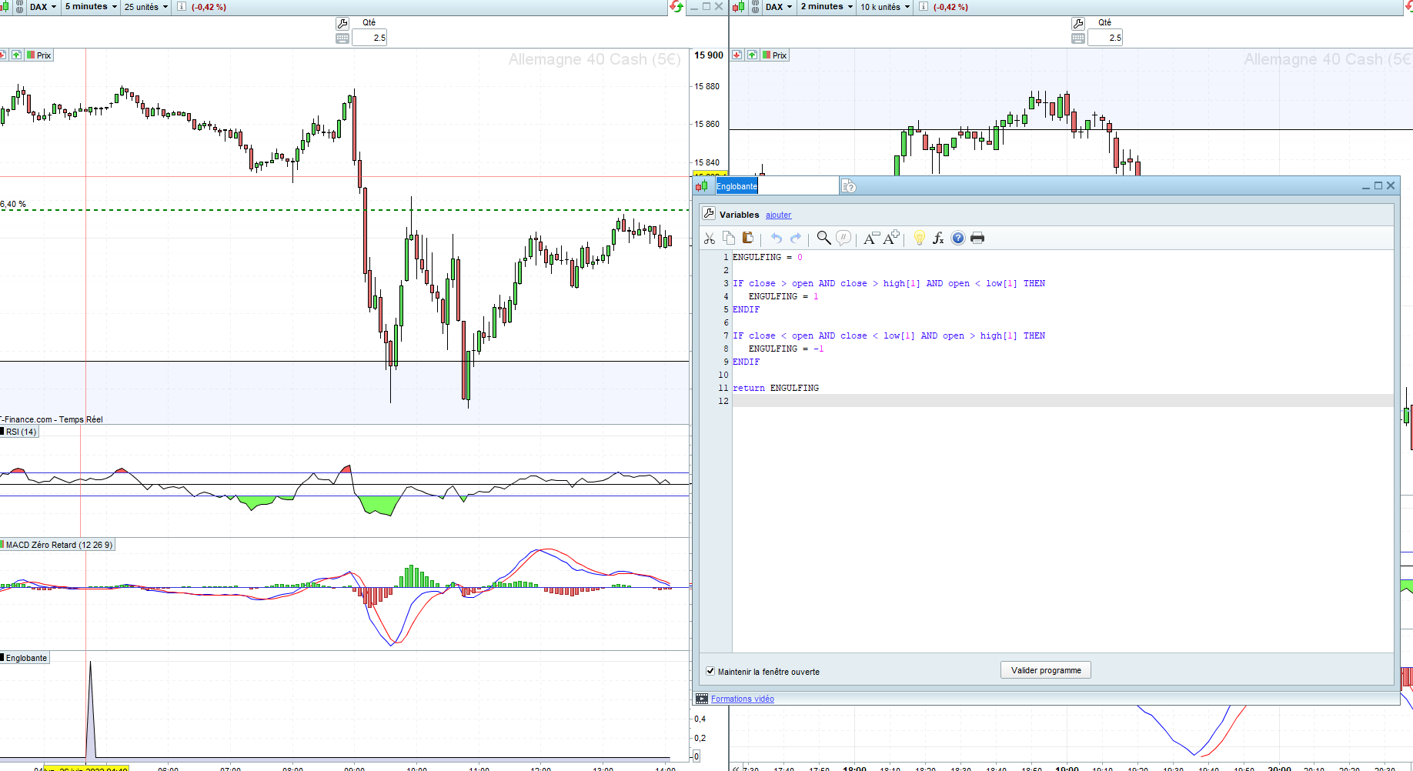
Task: Click the candlestick icon in the Englobante editor title
Action: pyautogui.click(x=702, y=186)
